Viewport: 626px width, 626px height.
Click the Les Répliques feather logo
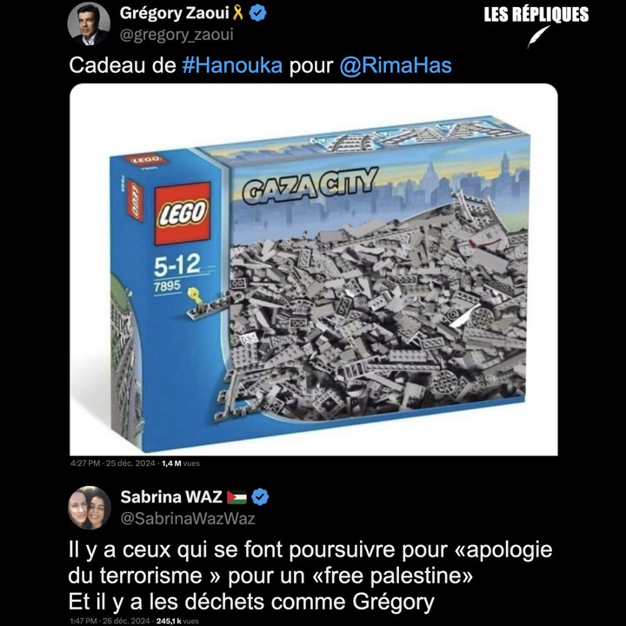click(538, 37)
